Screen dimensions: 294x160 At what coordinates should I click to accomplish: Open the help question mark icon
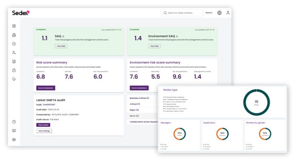tap(14, 122)
